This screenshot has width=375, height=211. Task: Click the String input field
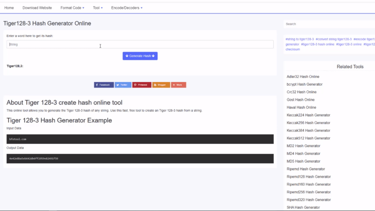click(140, 45)
